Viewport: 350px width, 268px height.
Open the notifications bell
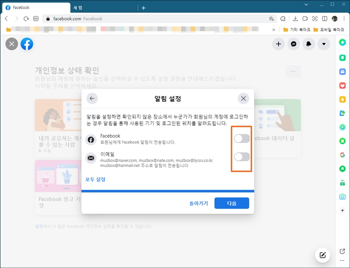[309, 44]
